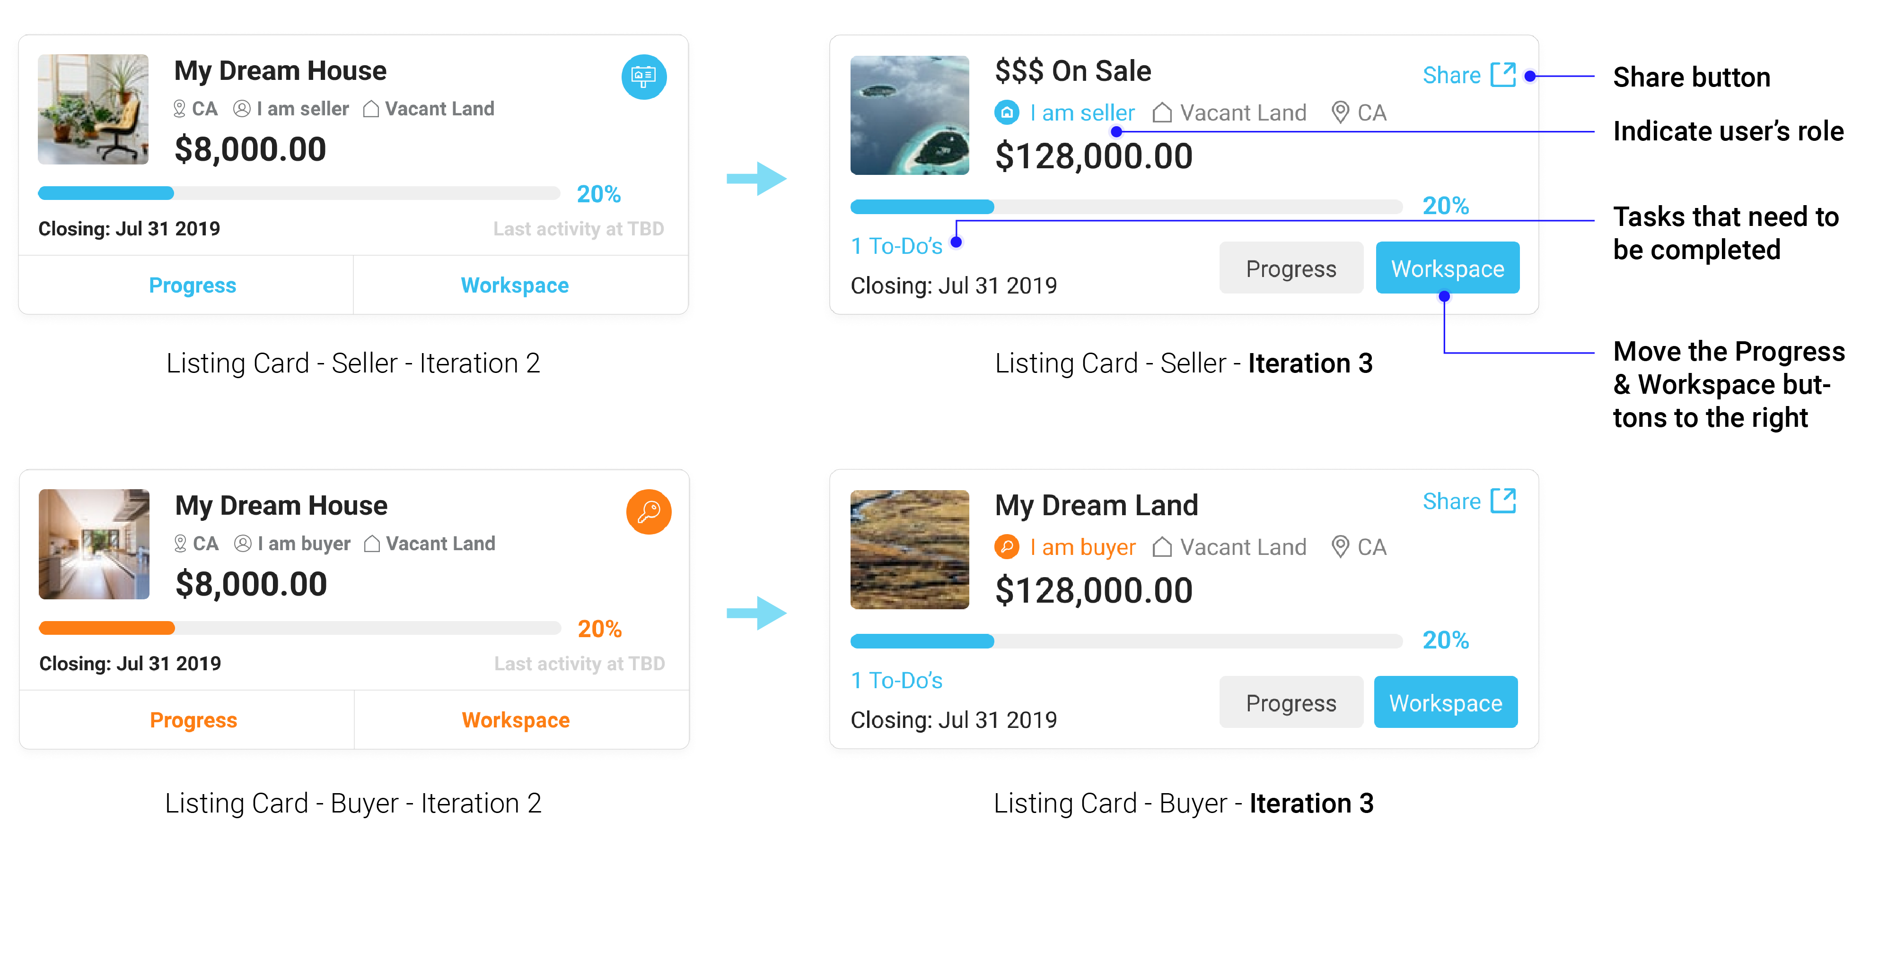The width and height of the screenshot is (1896, 977).
Task: Open 1 To-Do's link on My Dream Land card
Action: pos(896,681)
